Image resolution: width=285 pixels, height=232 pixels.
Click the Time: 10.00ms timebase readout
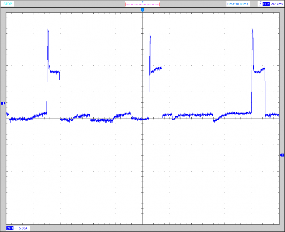tap(237, 4)
